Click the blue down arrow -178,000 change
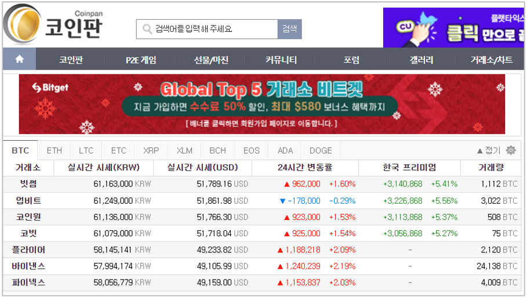 tap(300, 201)
